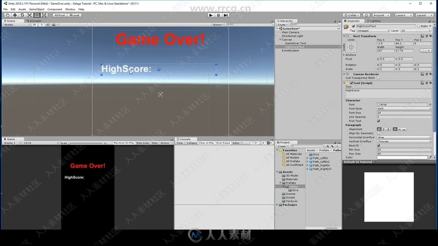
Task: Open the anchor presets box
Action: tap(351, 47)
